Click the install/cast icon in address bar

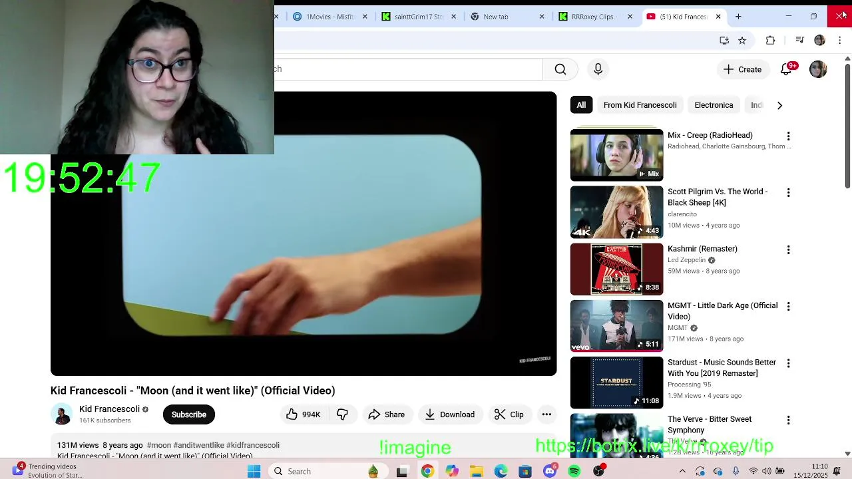point(724,41)
